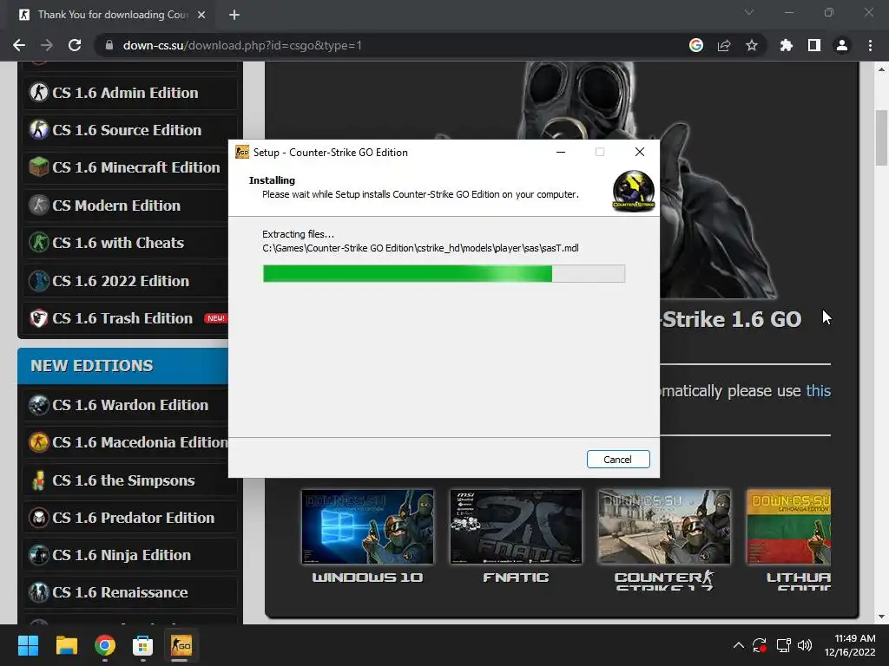Click the extracting file path text

pyautogui.click(x=420, y=248)
